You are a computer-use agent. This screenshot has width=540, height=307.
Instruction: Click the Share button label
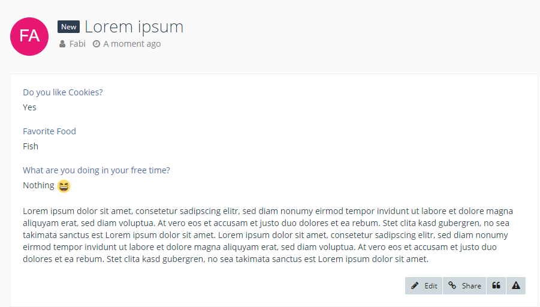pyautogui.click(x=471, y=286)
